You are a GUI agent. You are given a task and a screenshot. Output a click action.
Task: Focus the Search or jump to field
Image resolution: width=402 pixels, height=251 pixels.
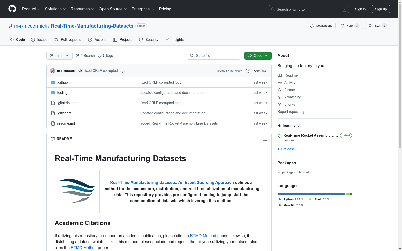pos(309,9)
